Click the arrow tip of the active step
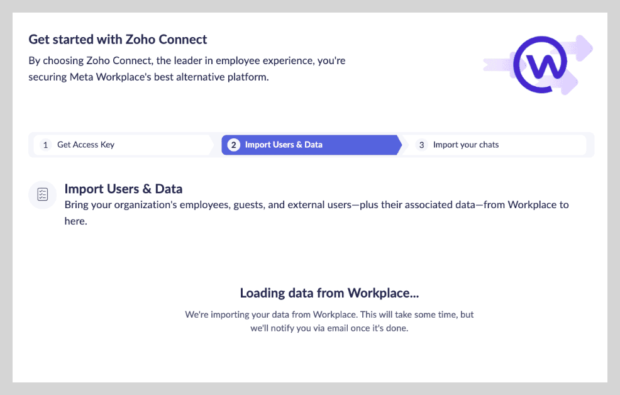620x395 pixels. [397, 145]
